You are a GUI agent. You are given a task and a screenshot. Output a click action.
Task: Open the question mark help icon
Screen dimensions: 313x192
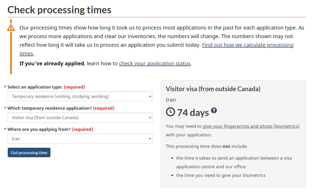pyautogui.click(x=214, y=110)
